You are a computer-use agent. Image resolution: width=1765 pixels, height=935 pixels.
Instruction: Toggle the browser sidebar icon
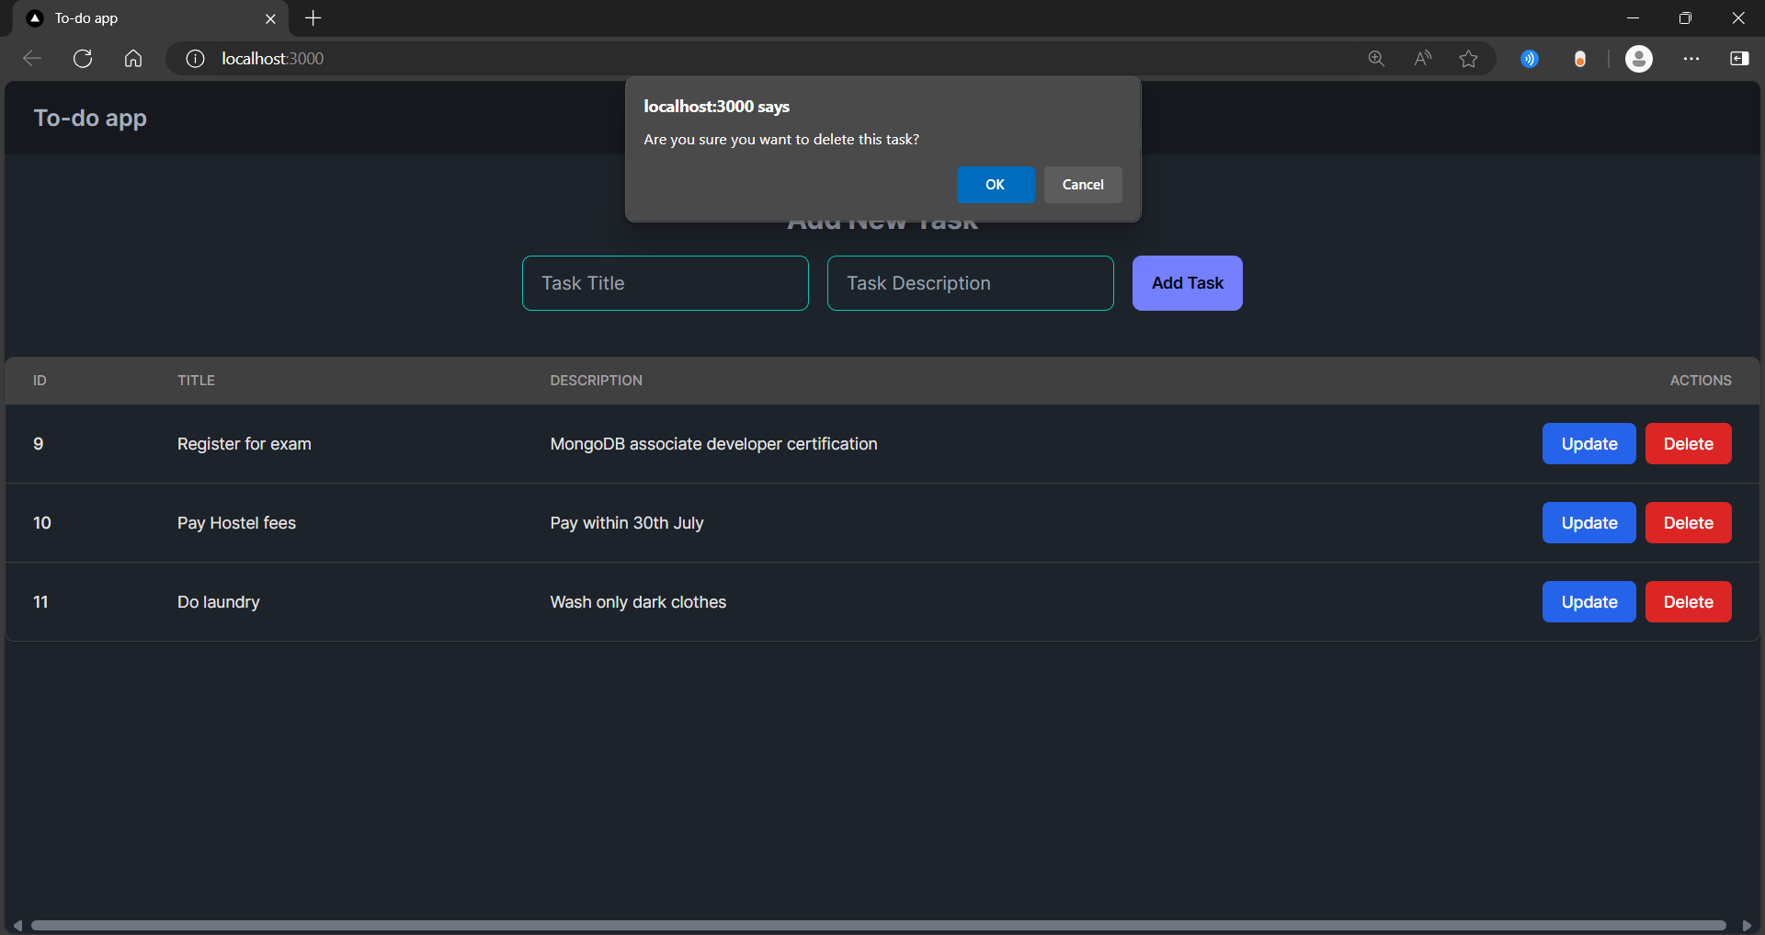pyautogui.click(x=1739, y=59)
